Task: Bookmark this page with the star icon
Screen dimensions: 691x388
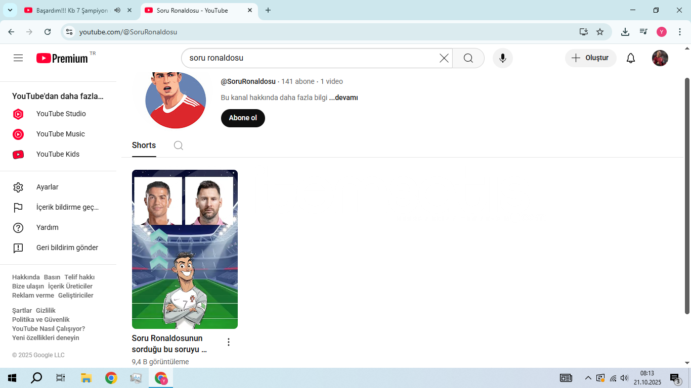Action: click(x=600, y=32)
